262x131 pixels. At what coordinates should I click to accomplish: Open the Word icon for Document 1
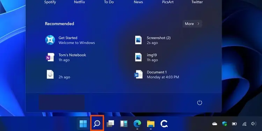(138, 74)
